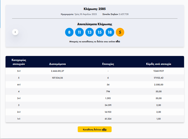Open the online 'εδώ' link under results
Viewport: 188px width, 139px height.
pos(118,42)
